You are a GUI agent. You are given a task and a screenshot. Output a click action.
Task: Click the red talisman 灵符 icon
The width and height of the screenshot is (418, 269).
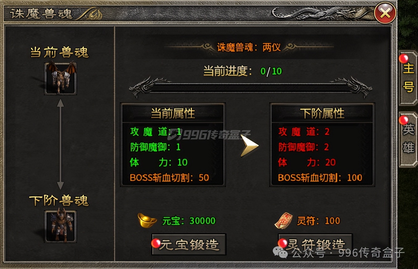(284, 220)
